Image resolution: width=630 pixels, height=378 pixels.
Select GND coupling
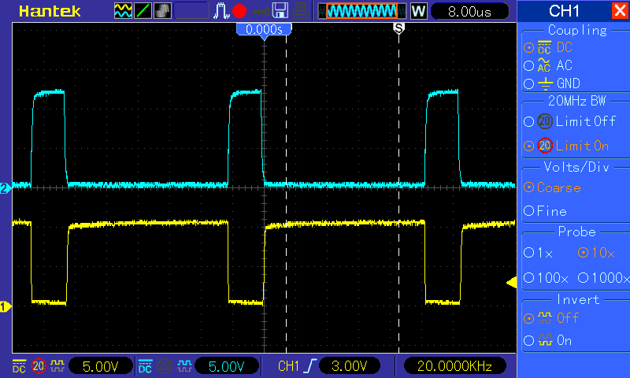552,83
